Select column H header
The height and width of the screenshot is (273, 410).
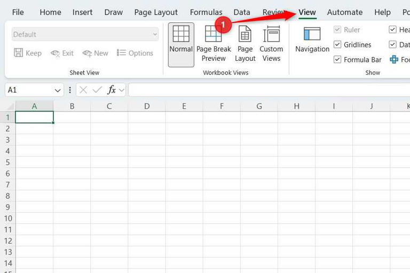click(296, 106)
